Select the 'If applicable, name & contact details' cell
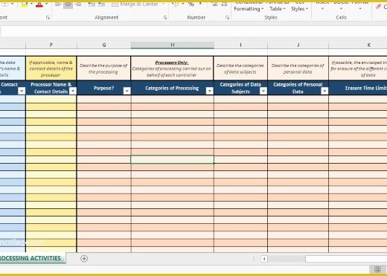387x276 pixels. point(51,68)
